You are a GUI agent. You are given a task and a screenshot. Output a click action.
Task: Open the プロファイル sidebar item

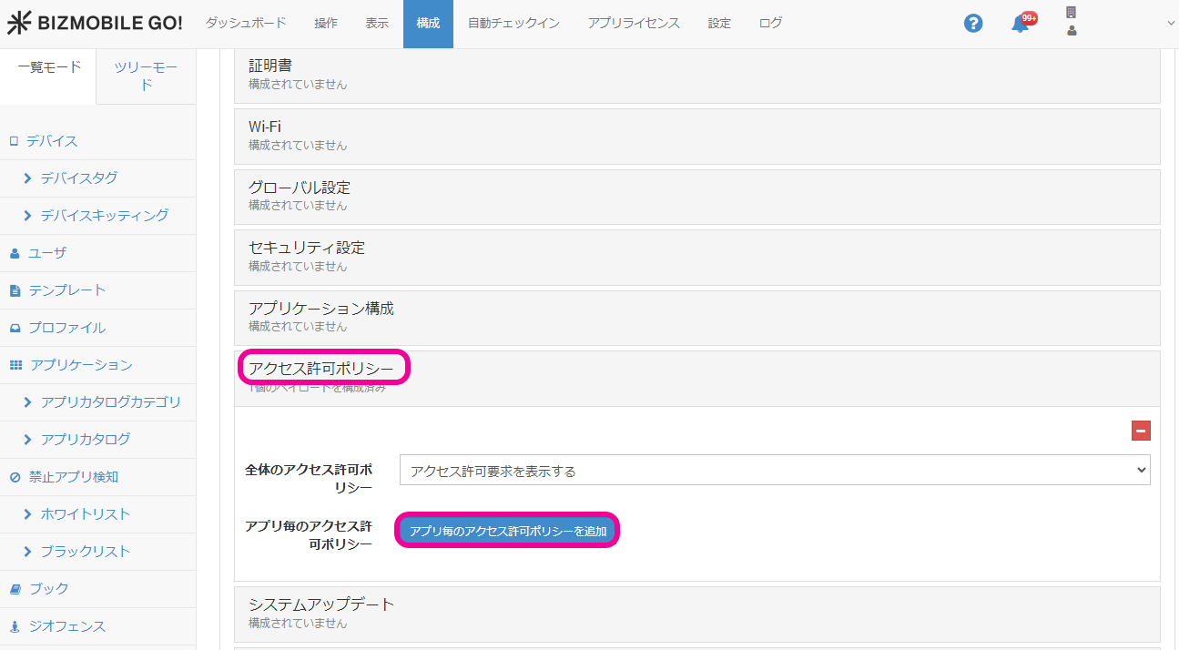pyautogui.click(x=66, y=328)
